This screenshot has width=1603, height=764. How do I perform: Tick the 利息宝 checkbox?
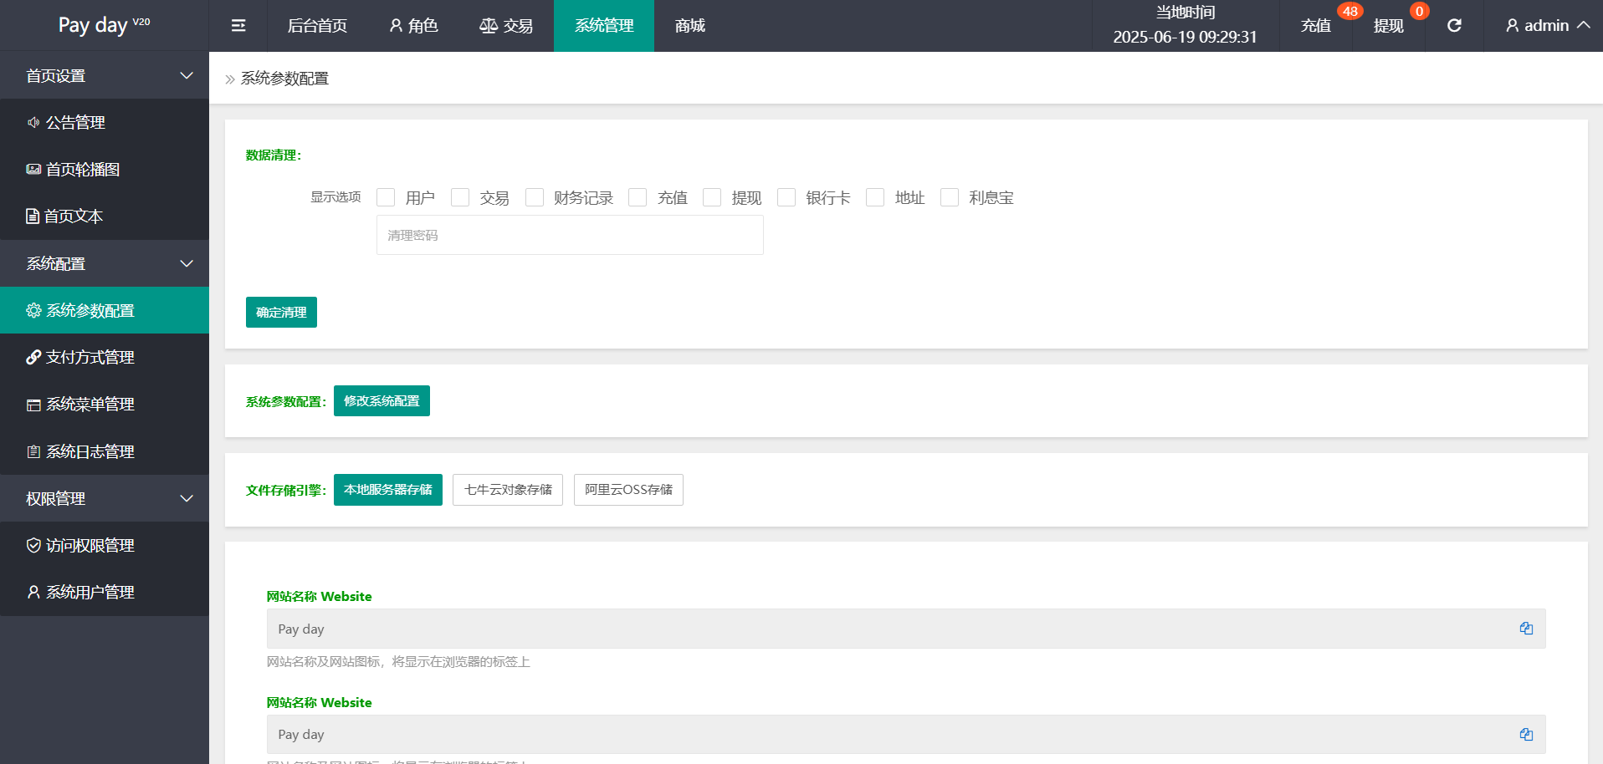(x=950, y=197)
